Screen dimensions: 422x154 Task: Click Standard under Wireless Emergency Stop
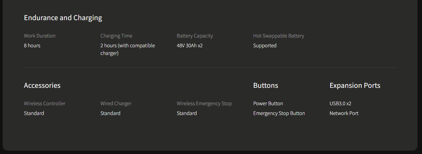click(187, 113)
